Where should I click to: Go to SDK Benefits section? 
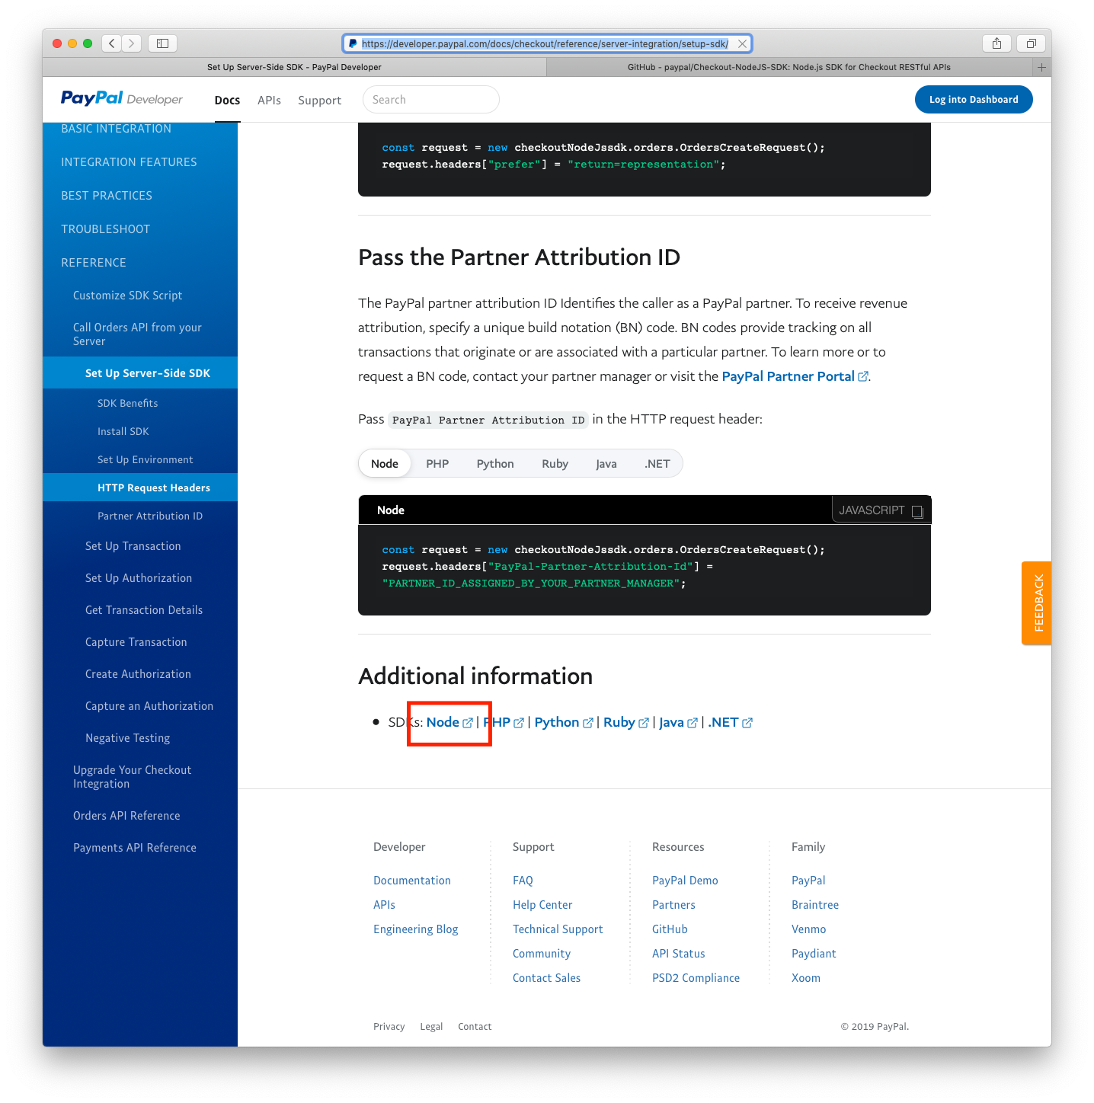(127, 404)
